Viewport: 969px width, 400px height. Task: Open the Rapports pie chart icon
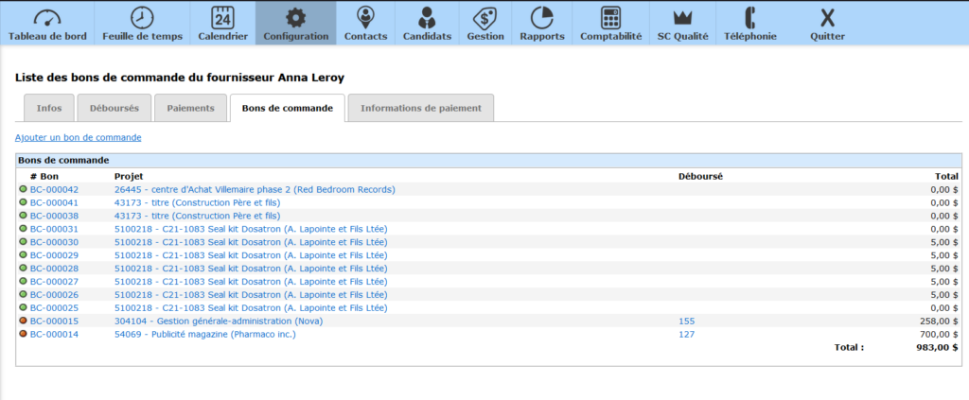click(541, 18)
